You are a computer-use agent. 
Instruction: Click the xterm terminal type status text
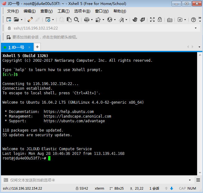99,188
